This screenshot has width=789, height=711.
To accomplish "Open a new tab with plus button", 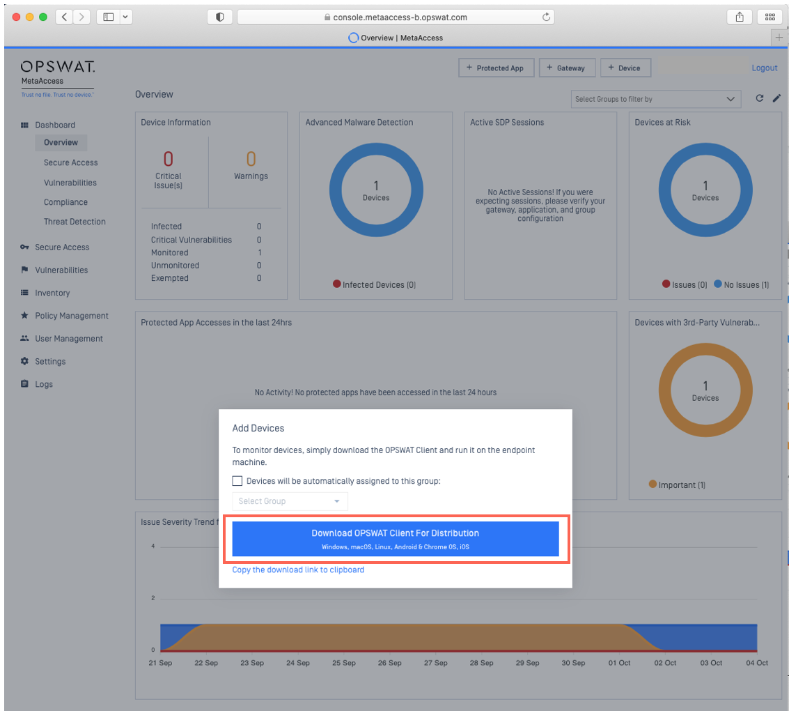I will coord(779,37).
